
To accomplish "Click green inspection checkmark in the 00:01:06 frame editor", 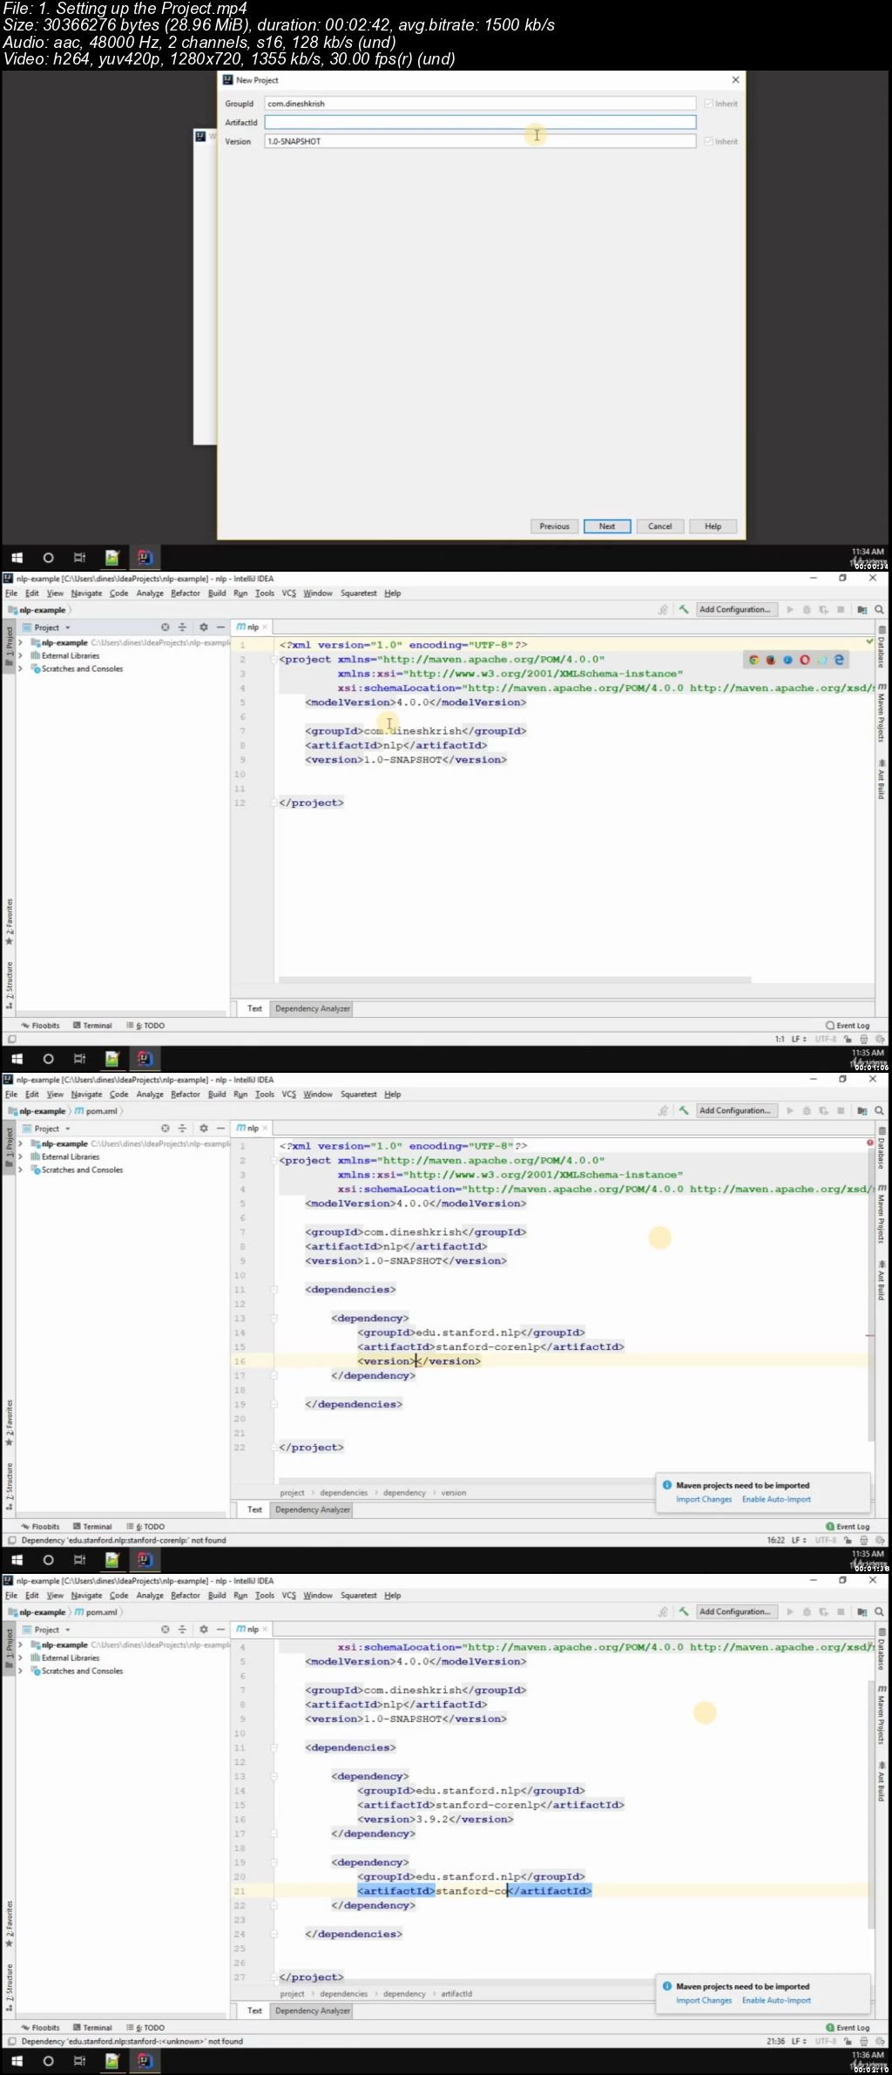I will coord(869,641).
